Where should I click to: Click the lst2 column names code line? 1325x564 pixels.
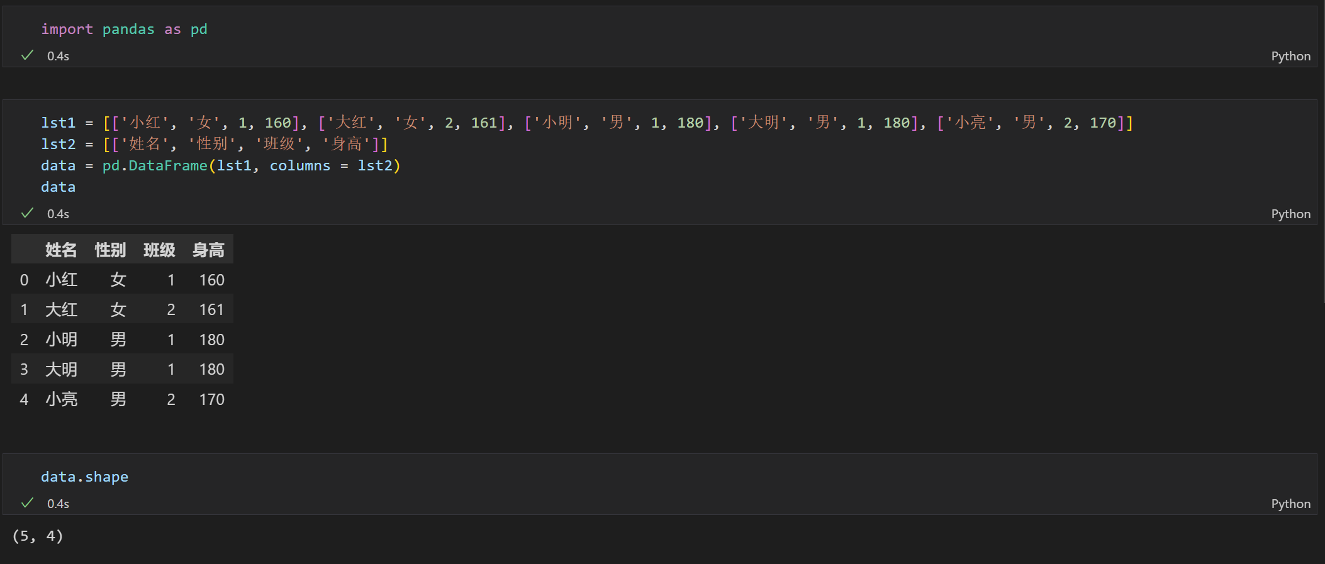click(215, 144)
